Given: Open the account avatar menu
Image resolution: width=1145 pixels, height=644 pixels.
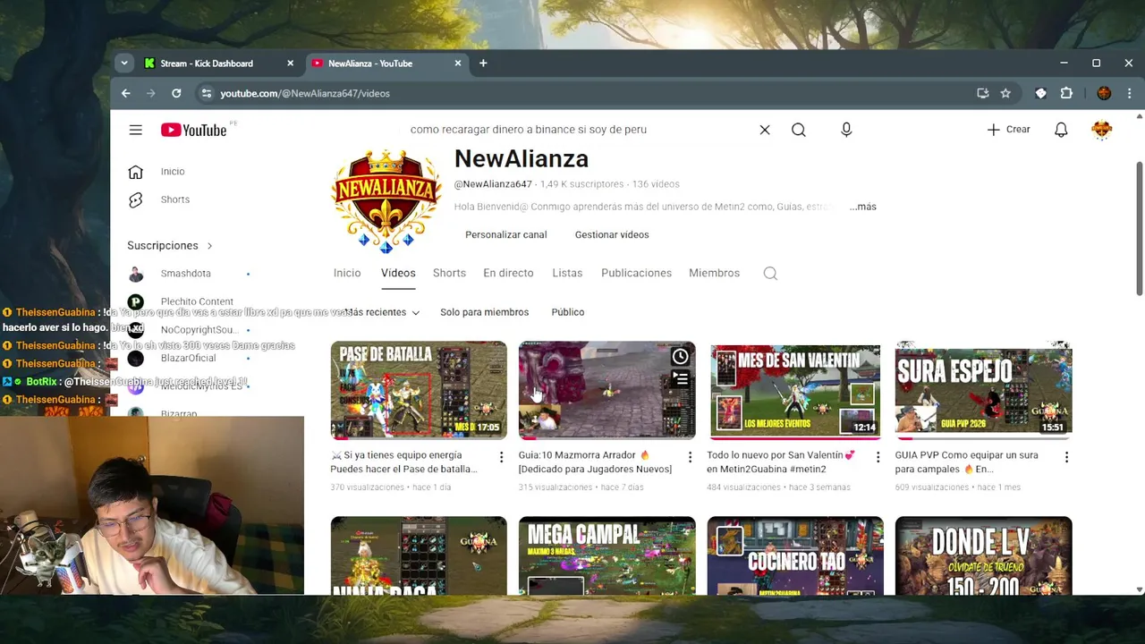Looking at the screenshot, I should click(1102, 130).
